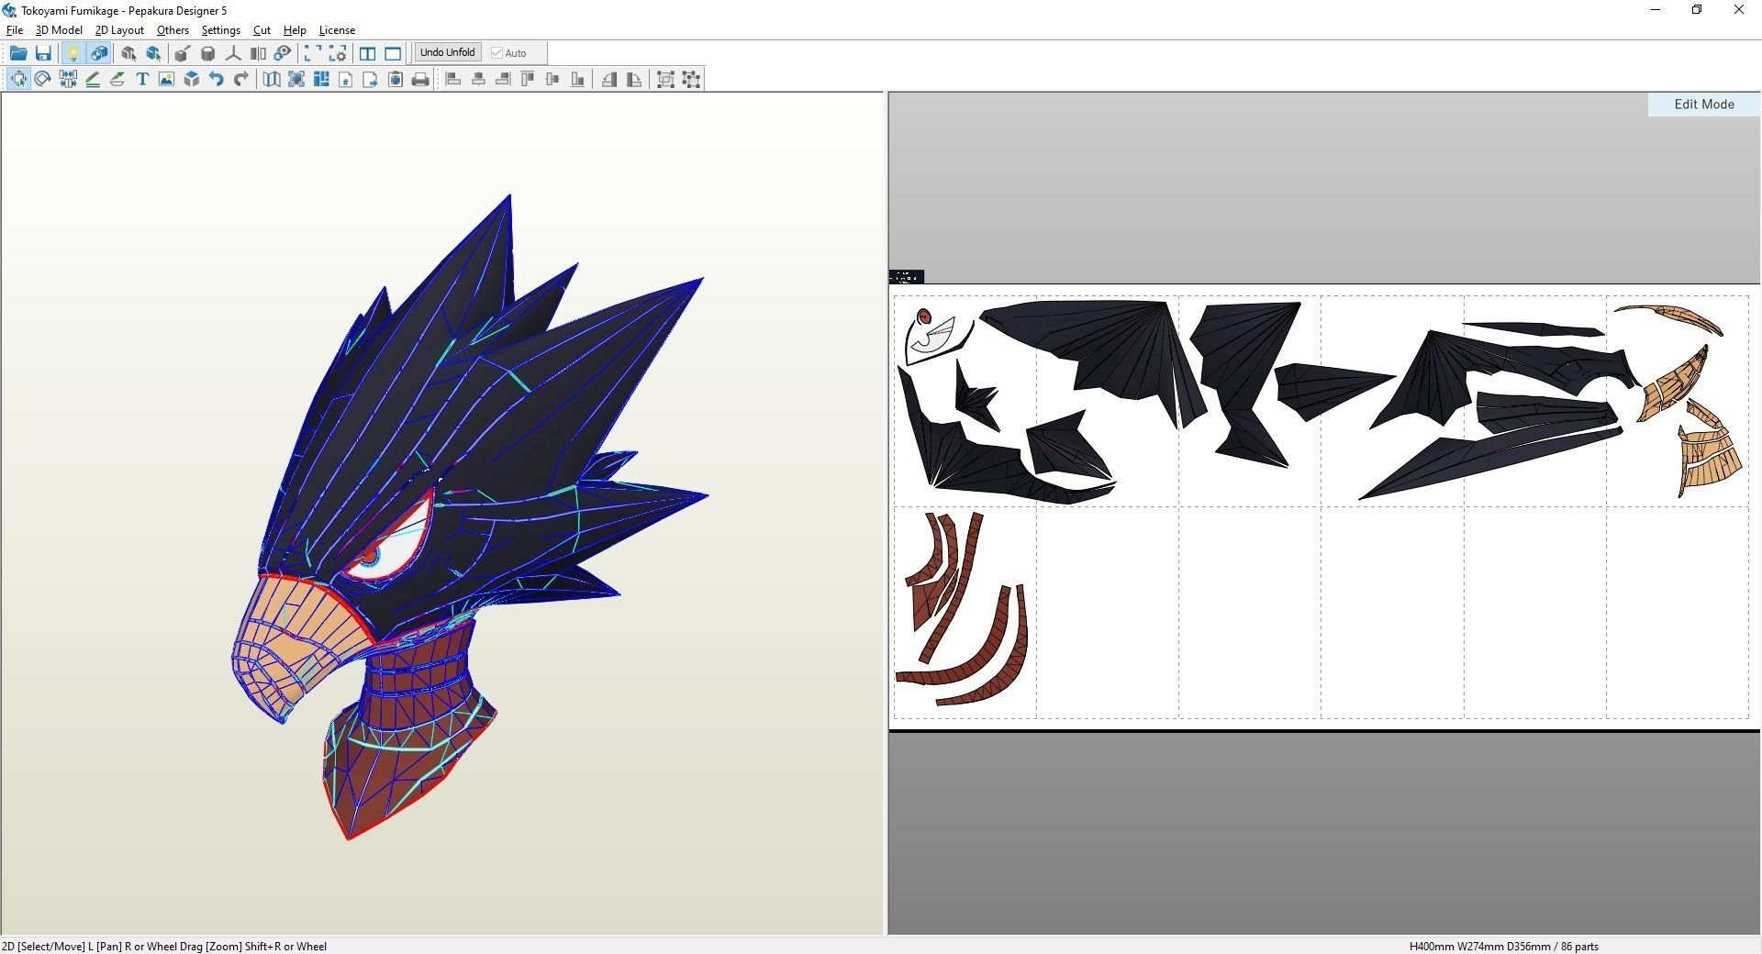Click the blue cube with cursor icon
Screen dimensions: 1762x954
point(153,53)
